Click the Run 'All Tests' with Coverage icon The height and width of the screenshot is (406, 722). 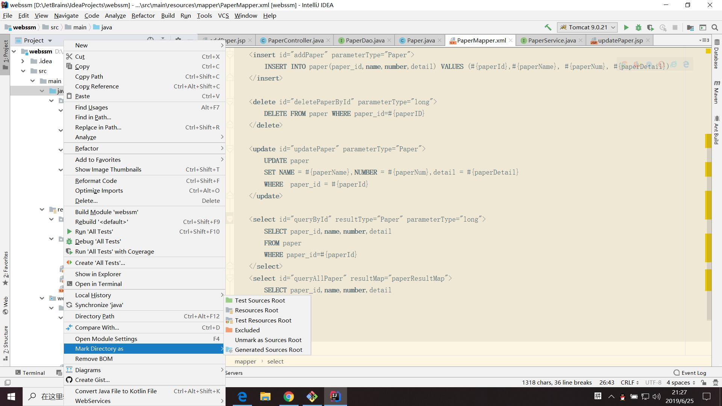point(69,251)
